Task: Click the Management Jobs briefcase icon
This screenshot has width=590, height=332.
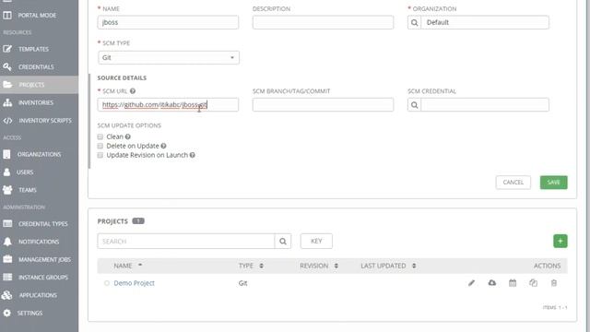Action: tap(7, 259)
